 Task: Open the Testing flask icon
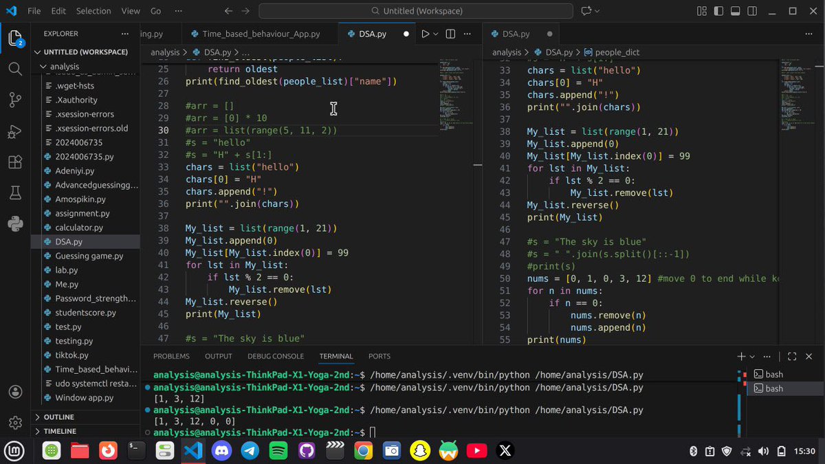coord(15,193)
